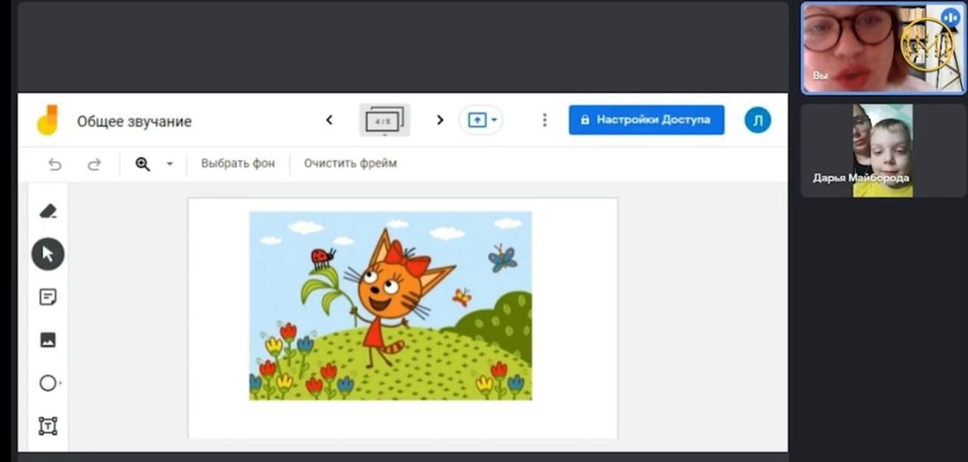
Task: Open the jam title 'Общее звучание'
Action: click(x=134, y=121)
